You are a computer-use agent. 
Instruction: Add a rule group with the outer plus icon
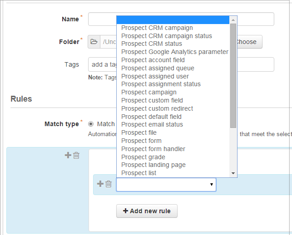click(x=68, y=155)
